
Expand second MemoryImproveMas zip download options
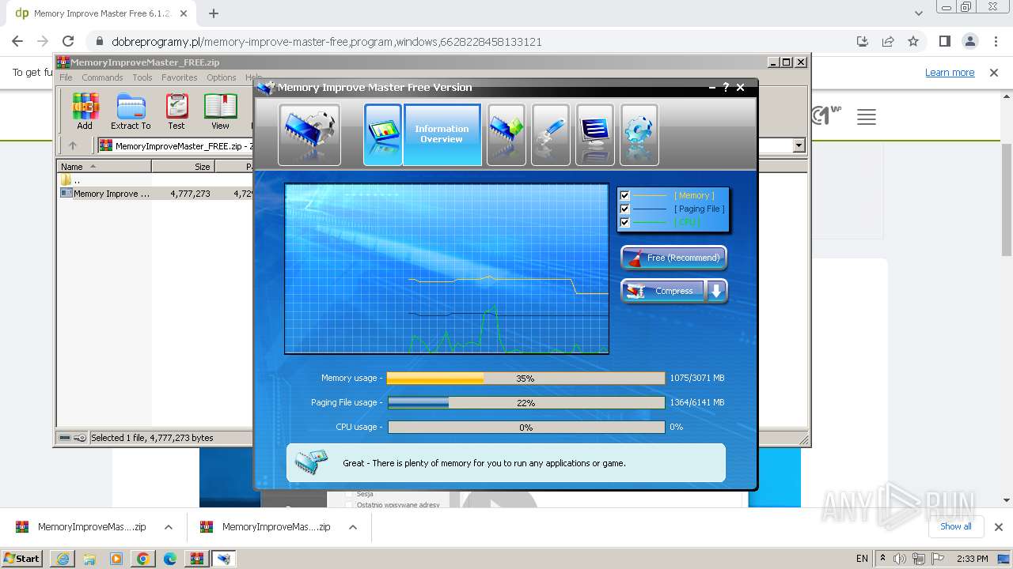[x=353, y=527]
